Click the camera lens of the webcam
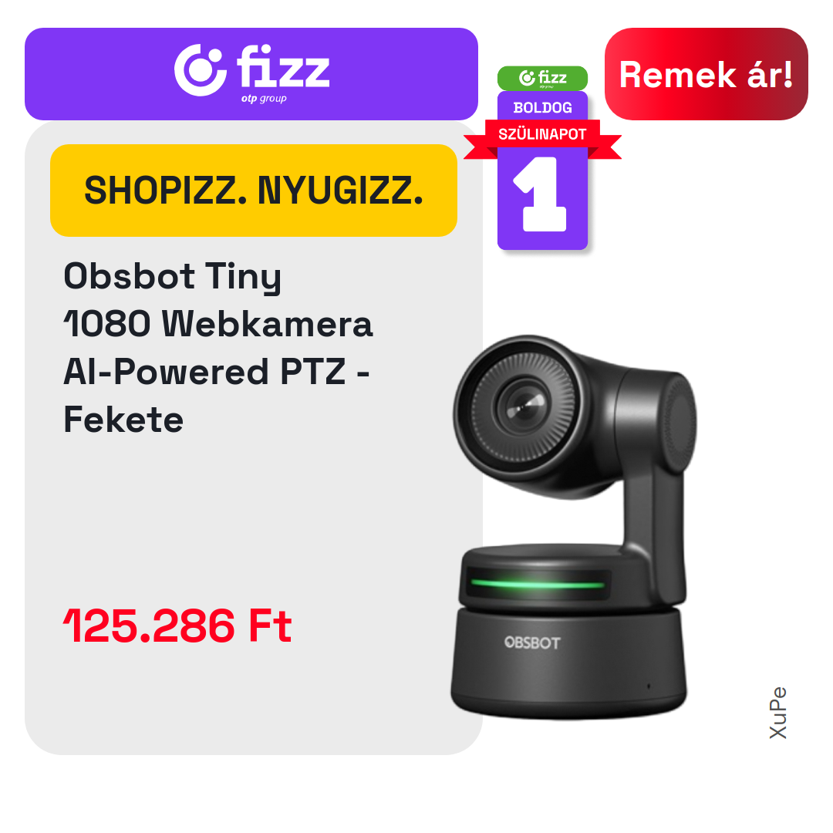The height and width of the screenshot is (833, 833). (x=524, y=407)
